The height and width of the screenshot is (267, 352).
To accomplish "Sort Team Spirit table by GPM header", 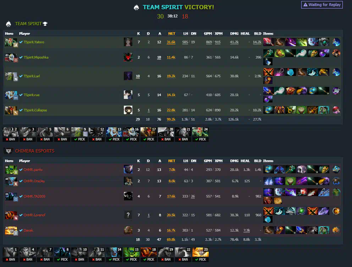I will [208, 34].
